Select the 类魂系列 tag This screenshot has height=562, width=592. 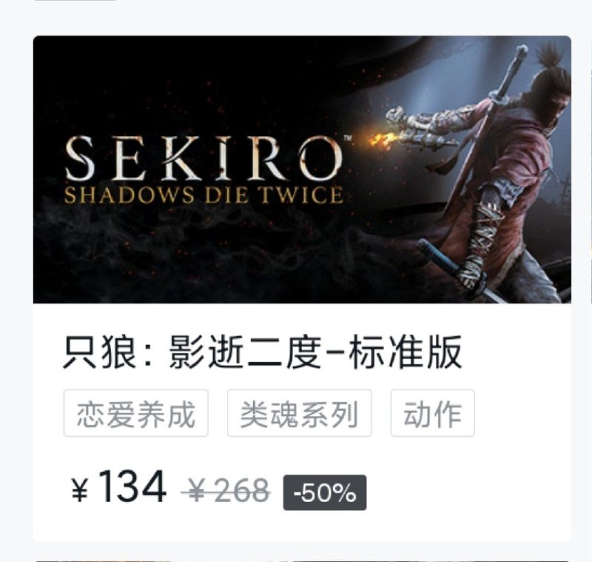(300, 413)
